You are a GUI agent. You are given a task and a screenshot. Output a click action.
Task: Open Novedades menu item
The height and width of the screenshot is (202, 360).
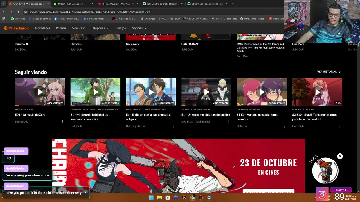pos(42,28)
